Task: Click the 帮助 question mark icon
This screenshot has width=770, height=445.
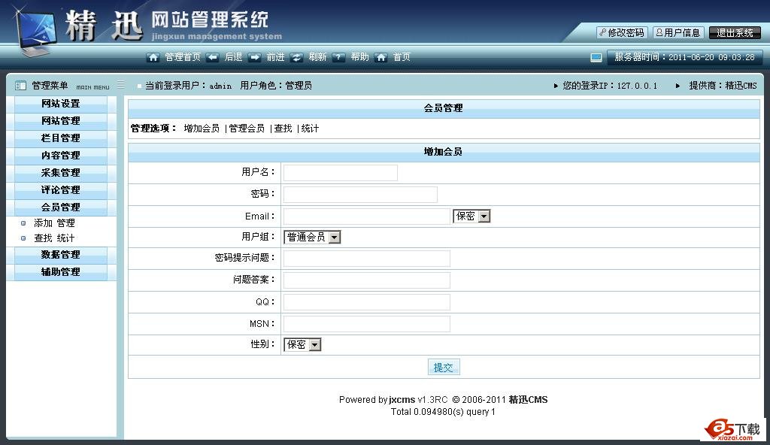Action: 339,57
